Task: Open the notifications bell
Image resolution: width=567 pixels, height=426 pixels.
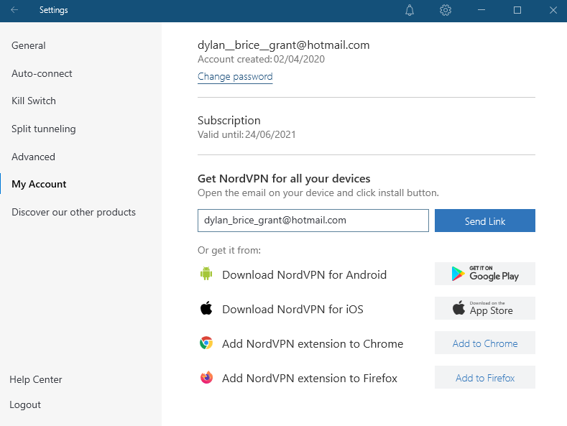Action: (x=410, y=10)
